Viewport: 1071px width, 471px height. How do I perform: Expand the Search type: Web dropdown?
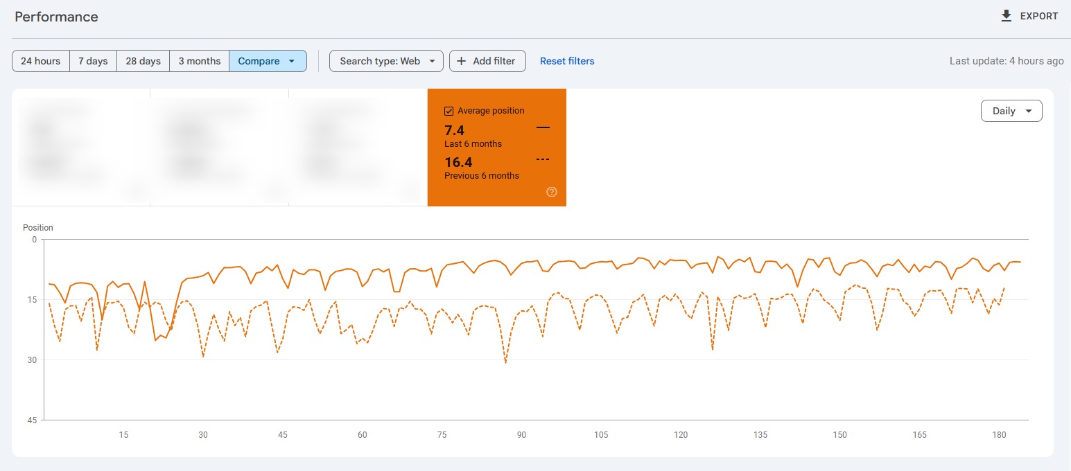(x=386, y=61)
